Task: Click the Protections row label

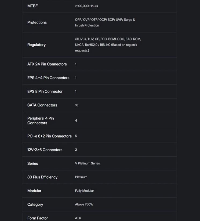Action: click(37, 23)
